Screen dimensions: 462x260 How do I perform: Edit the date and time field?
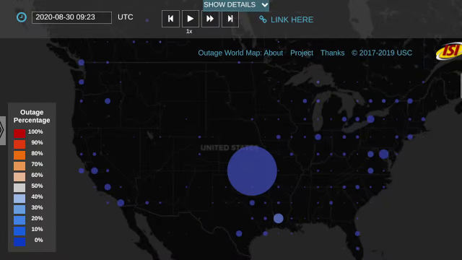pos(71,17)
